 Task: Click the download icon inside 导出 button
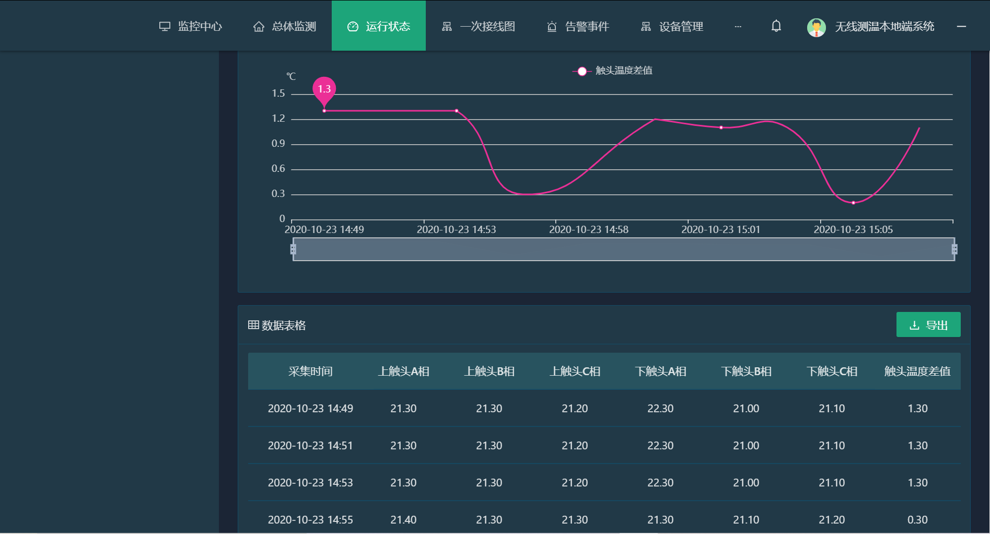point(913,324)
